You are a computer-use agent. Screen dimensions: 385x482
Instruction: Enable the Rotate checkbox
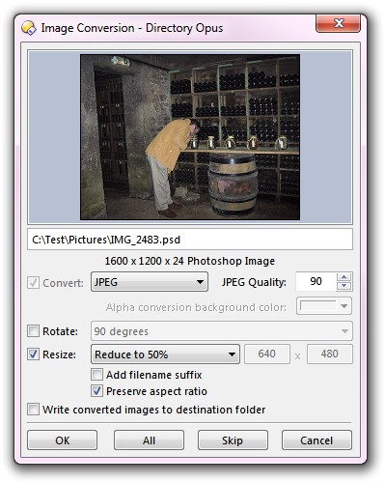[33, 331]
